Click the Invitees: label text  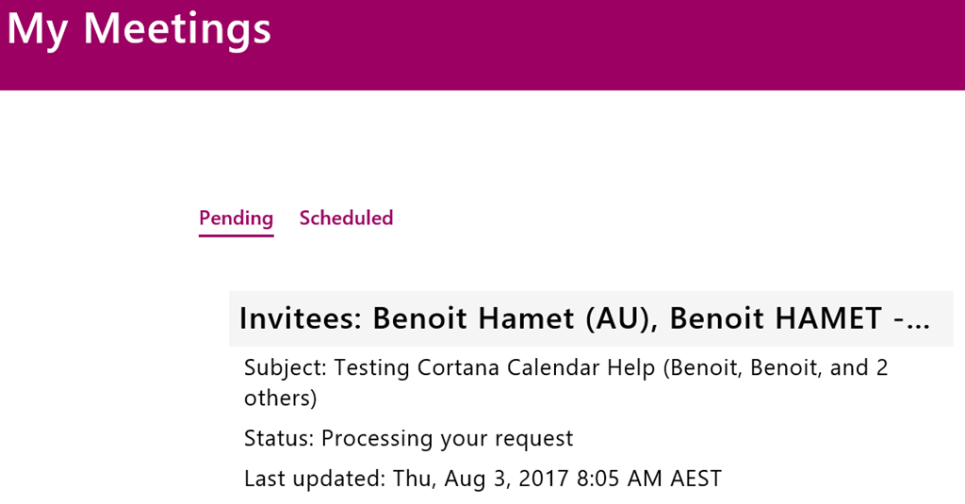301,318
